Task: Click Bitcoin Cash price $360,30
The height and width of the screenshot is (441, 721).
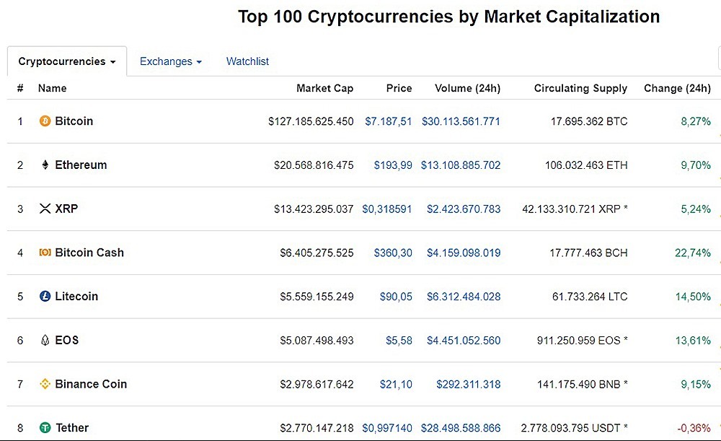Action: click(393, 253)
